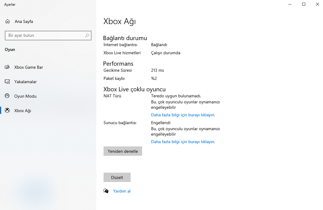The image size is (323, 210).
Task: Click the Yakalamalar captures icon
Action: 7,82
